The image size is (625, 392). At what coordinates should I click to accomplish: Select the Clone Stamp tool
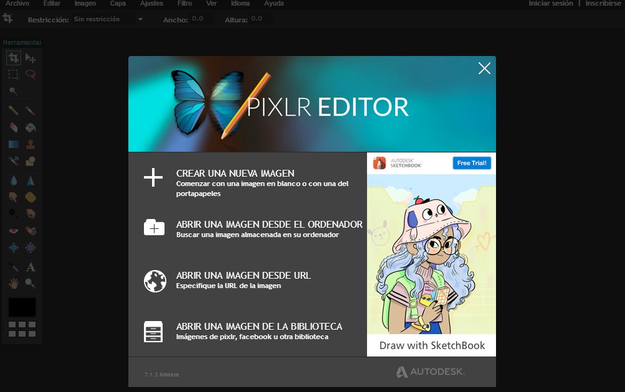click(x=31, y=144)
